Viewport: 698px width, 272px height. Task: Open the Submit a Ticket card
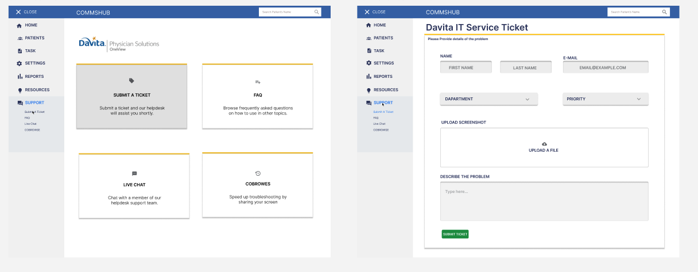click(131, 96)
